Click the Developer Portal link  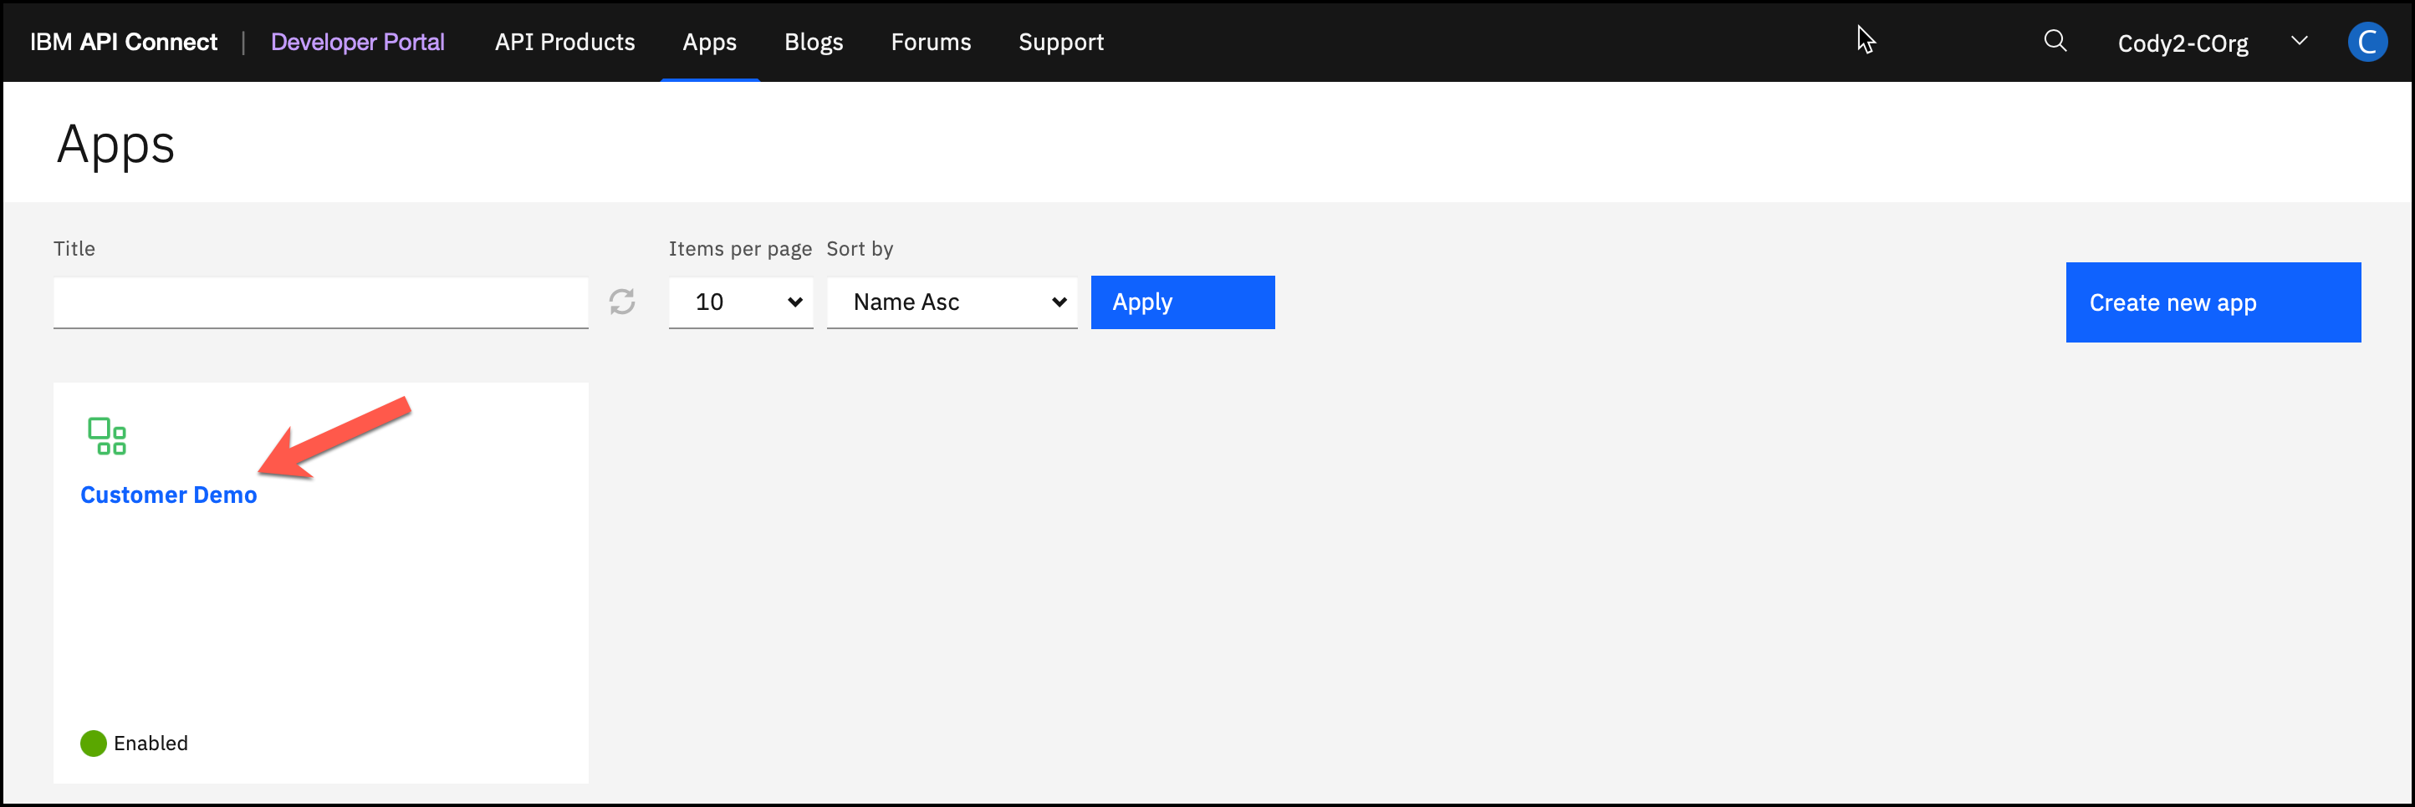357,42
